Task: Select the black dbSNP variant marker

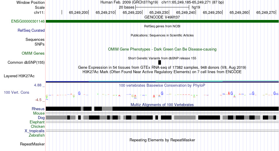Action: pos(159,62)
